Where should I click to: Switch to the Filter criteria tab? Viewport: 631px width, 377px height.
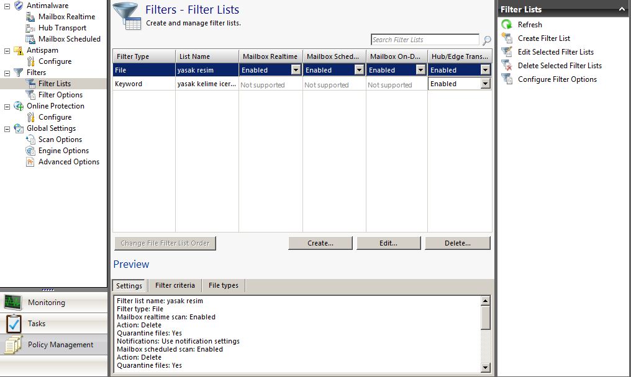[x=175, y=285]
